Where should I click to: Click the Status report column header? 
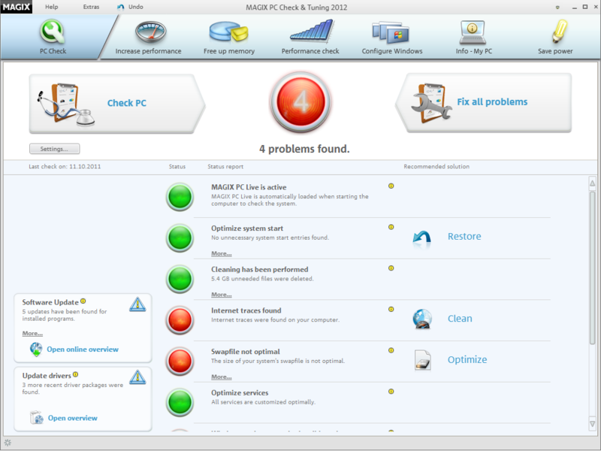225,166
